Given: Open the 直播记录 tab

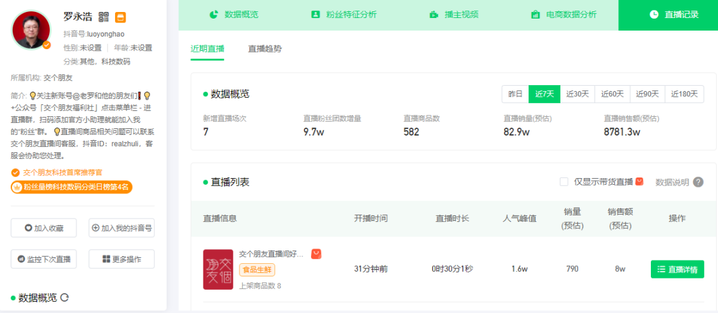Looking at the screenshot, I should coord(668,15).
